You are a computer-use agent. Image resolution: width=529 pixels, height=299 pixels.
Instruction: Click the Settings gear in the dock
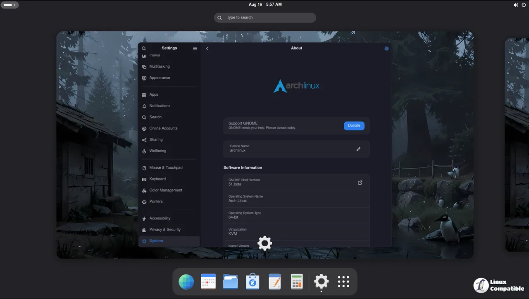tap(321, 282)
